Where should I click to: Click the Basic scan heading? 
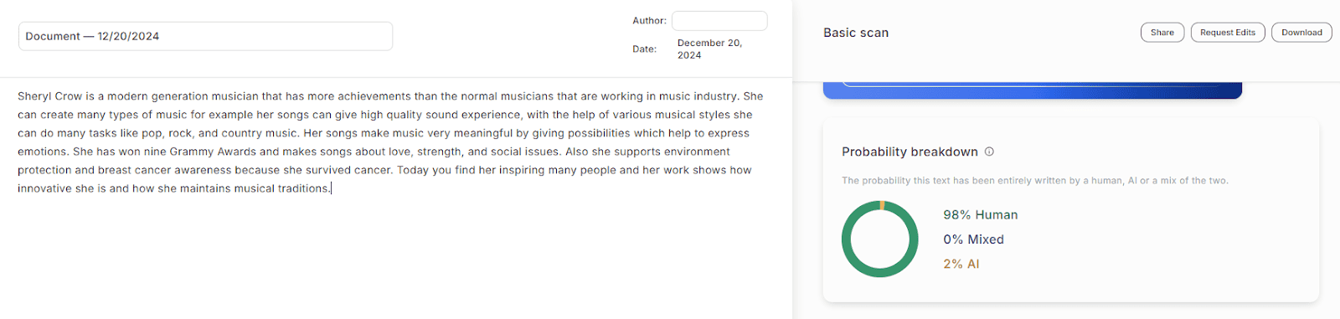click(x=856, y=33)
